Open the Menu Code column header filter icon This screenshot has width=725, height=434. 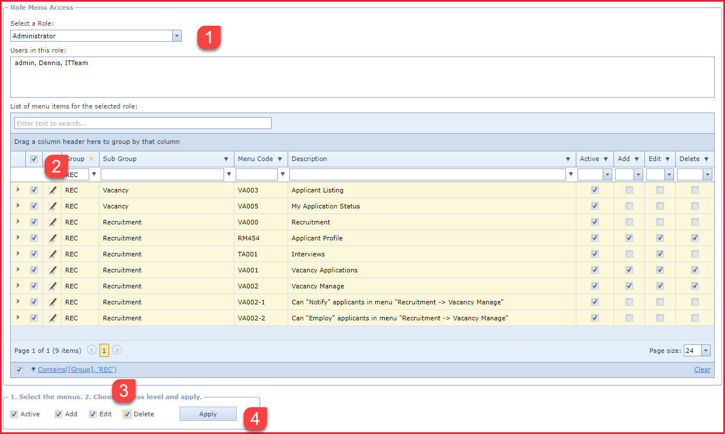click(280, 159)
